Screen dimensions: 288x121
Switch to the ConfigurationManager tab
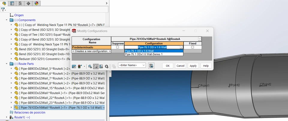(x=20, y=3)
